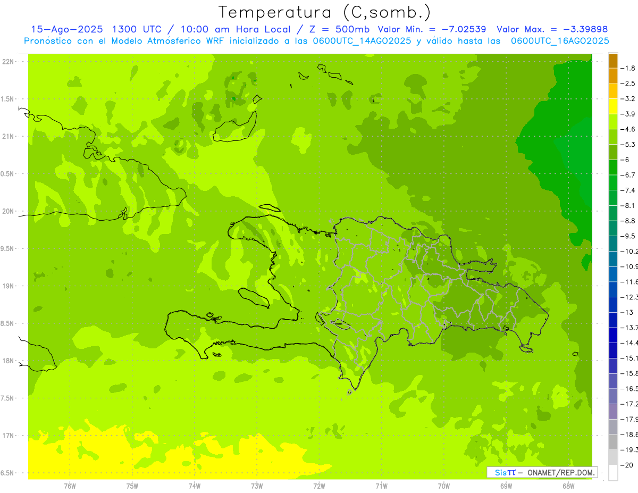Image resolution: width=638 pixels, height=493 pixels.
Task: Pick the brown swatch above -1.8
Action: tap(613, 61)
